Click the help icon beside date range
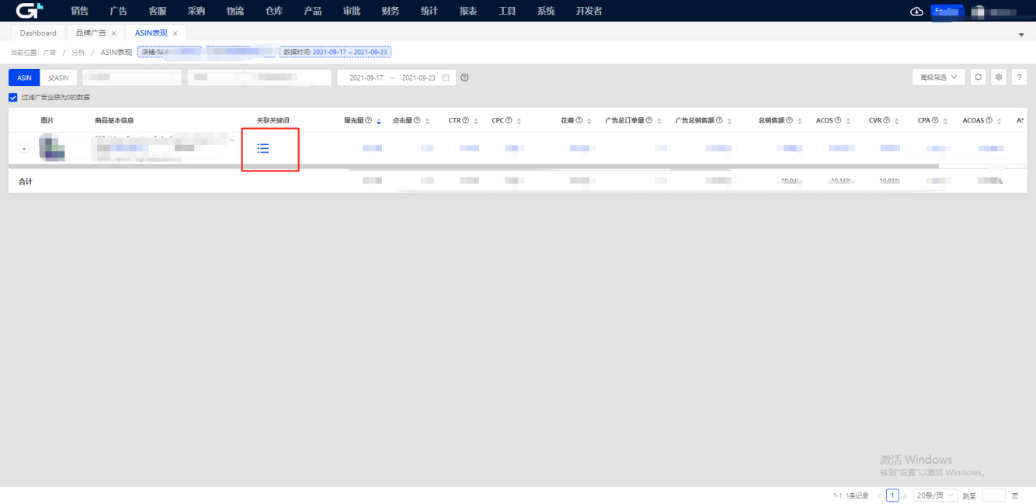1036x504 pixels. click(464, 77)
